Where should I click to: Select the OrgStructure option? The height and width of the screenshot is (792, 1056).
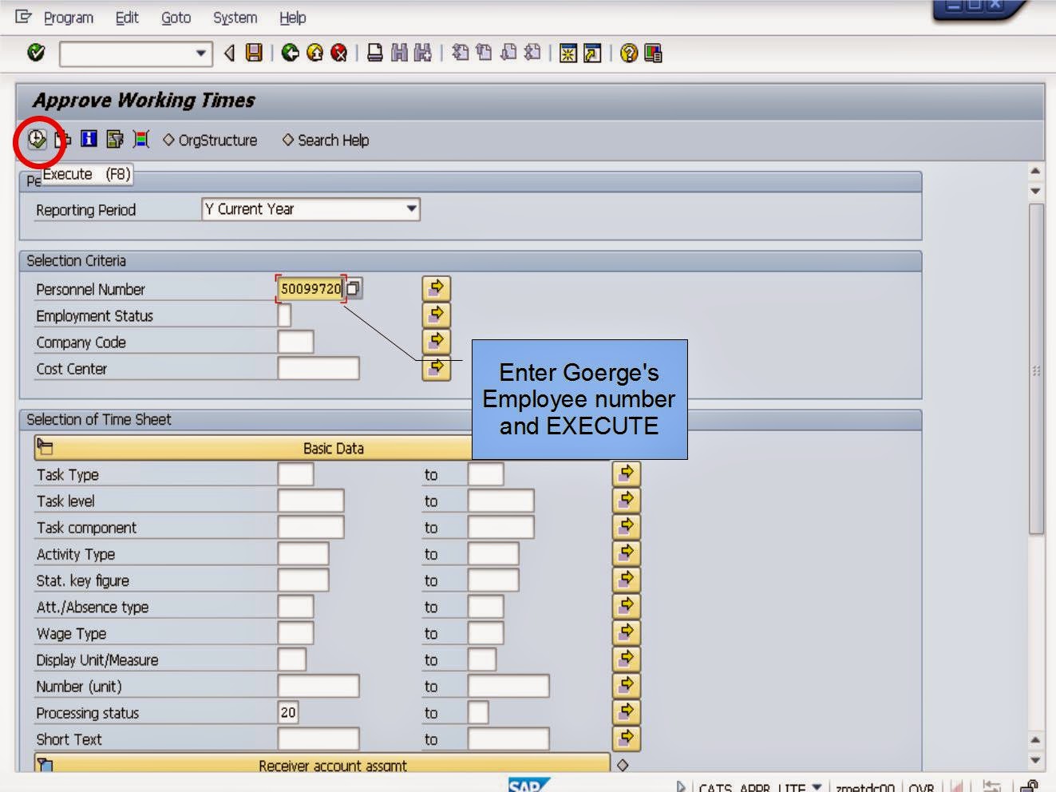pos(210,140)
